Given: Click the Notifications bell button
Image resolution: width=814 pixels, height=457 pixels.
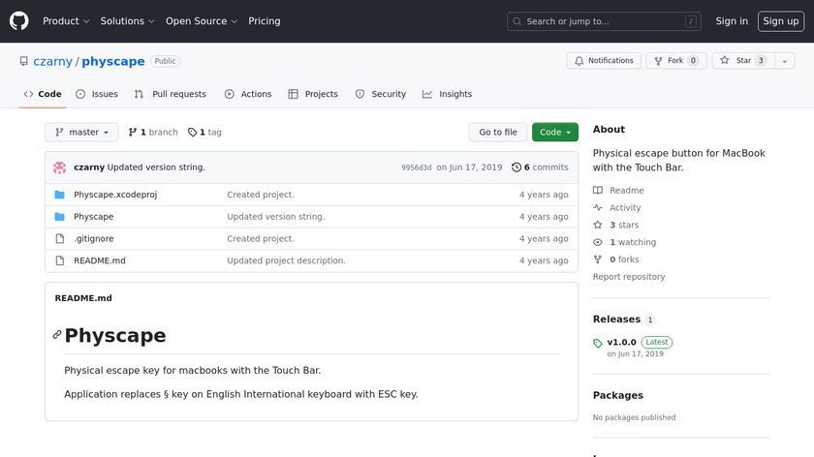Looking at the screenshot, I should pos(603,61).
